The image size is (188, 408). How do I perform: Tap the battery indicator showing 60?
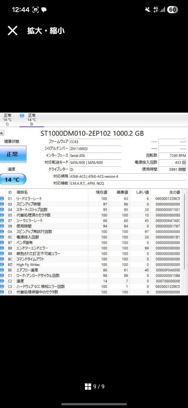point(173,10)
